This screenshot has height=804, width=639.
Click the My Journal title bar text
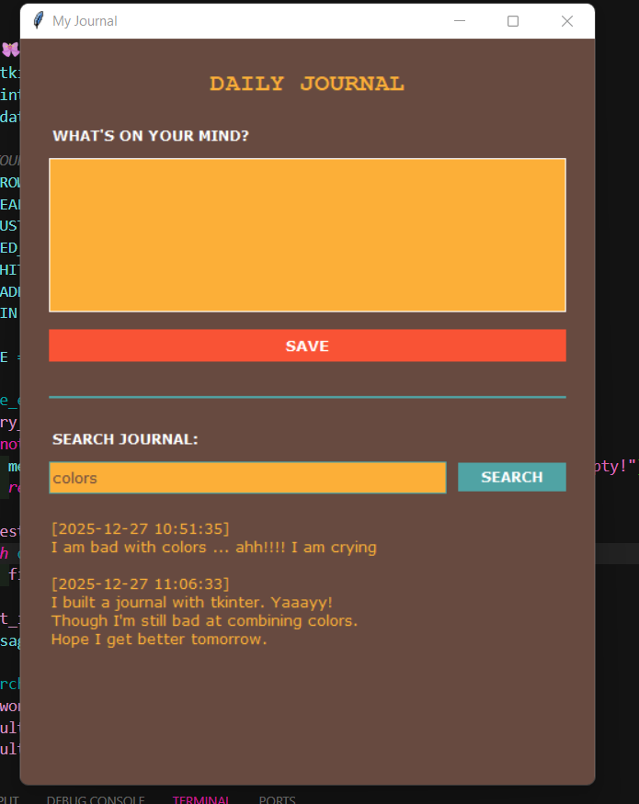[x=85, y=21]
